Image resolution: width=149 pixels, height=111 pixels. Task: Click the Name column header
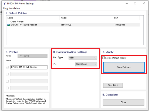click(x=33, y=18)
